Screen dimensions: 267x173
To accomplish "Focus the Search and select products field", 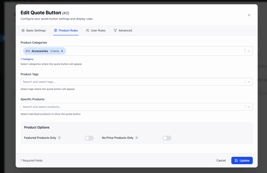I will pyautogui.click(x=130, y=107).
